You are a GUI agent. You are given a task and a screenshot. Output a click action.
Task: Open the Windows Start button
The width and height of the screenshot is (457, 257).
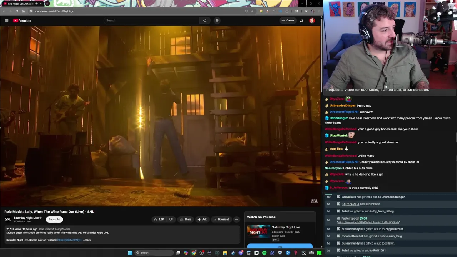(x=130, y=253)
